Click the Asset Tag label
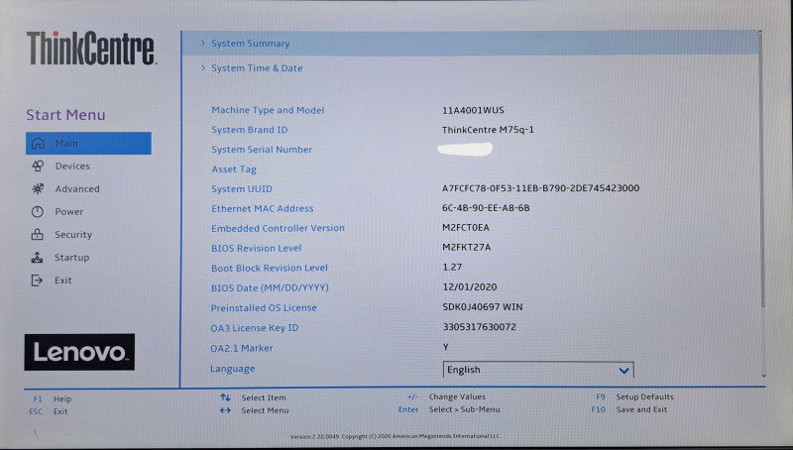 click(x=234, y=169)
